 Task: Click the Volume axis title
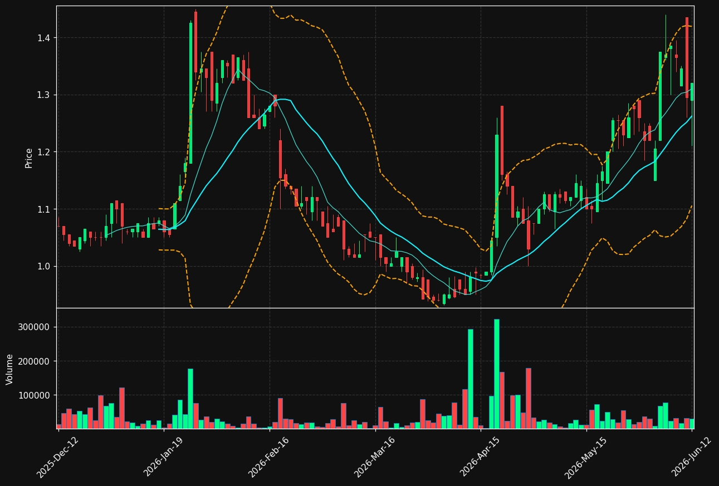10,369
